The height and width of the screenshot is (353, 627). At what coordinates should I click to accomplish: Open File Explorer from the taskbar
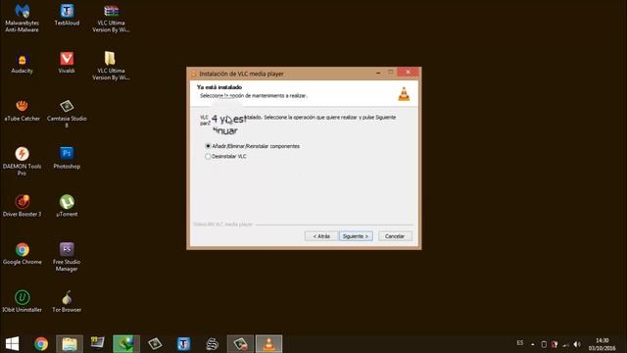click(70, 344)
